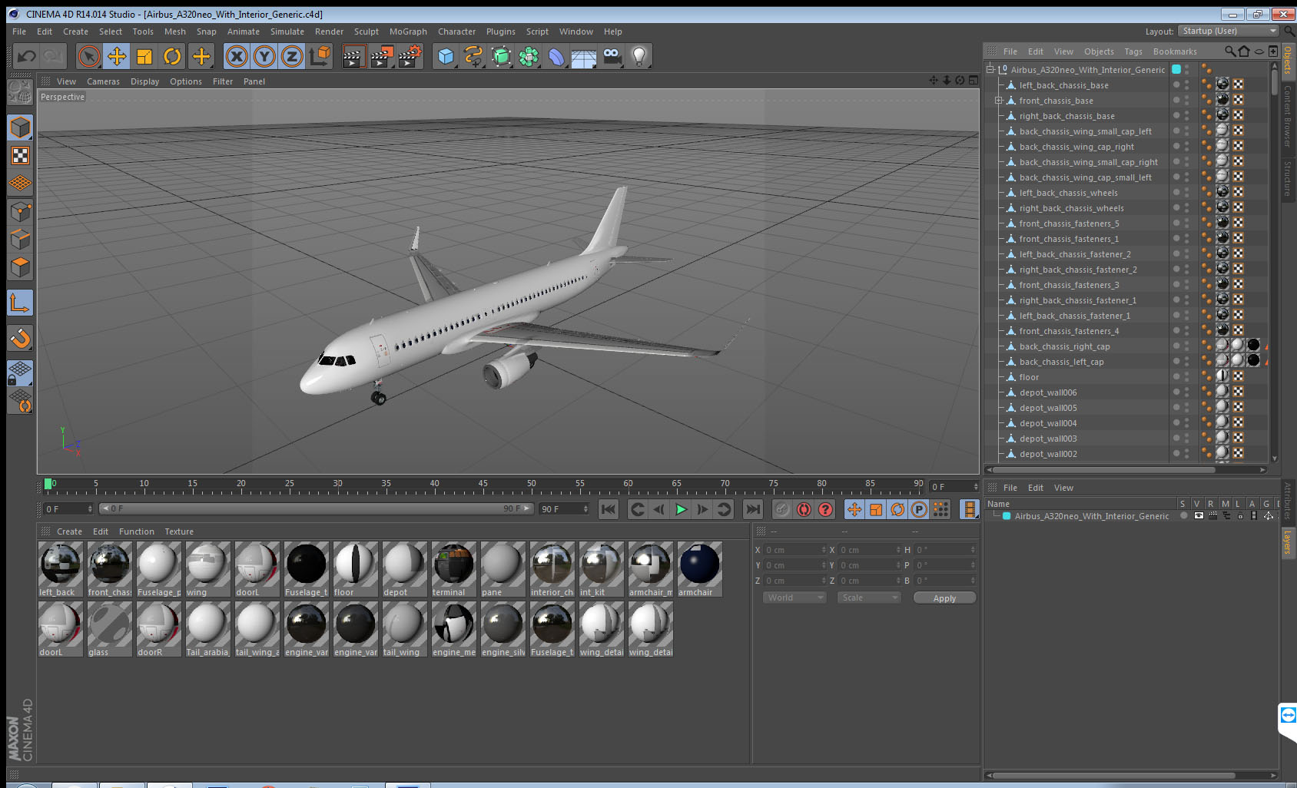Select back_chassis_right_cap object
The width and height of the screenshot is (1297, 788).
coord(1064,346)
